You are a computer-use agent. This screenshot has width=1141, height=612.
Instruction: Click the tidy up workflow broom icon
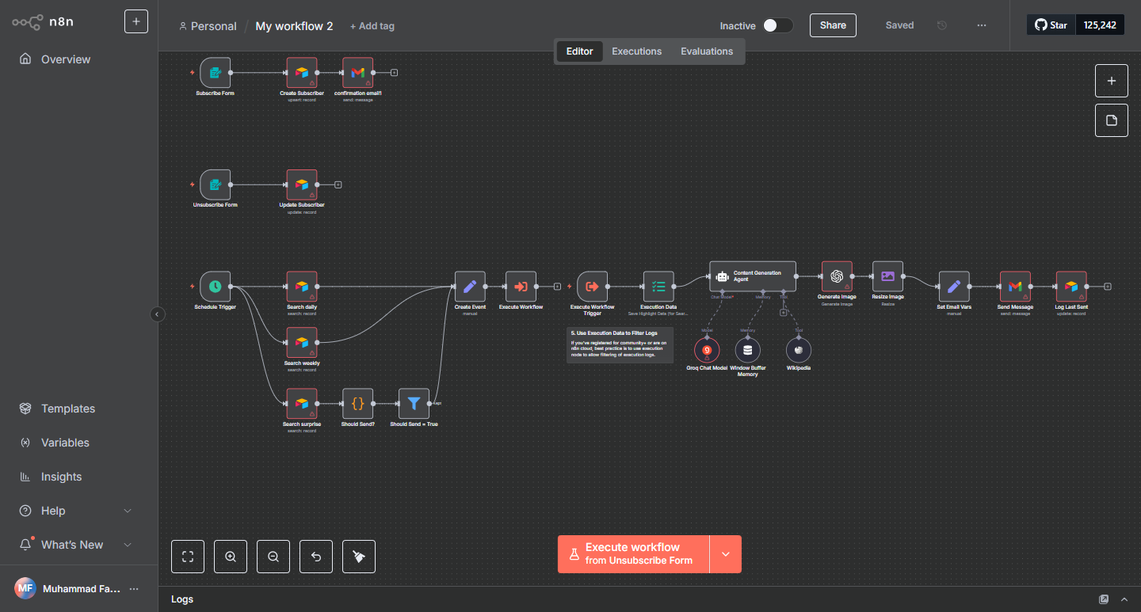coord(359,557)
